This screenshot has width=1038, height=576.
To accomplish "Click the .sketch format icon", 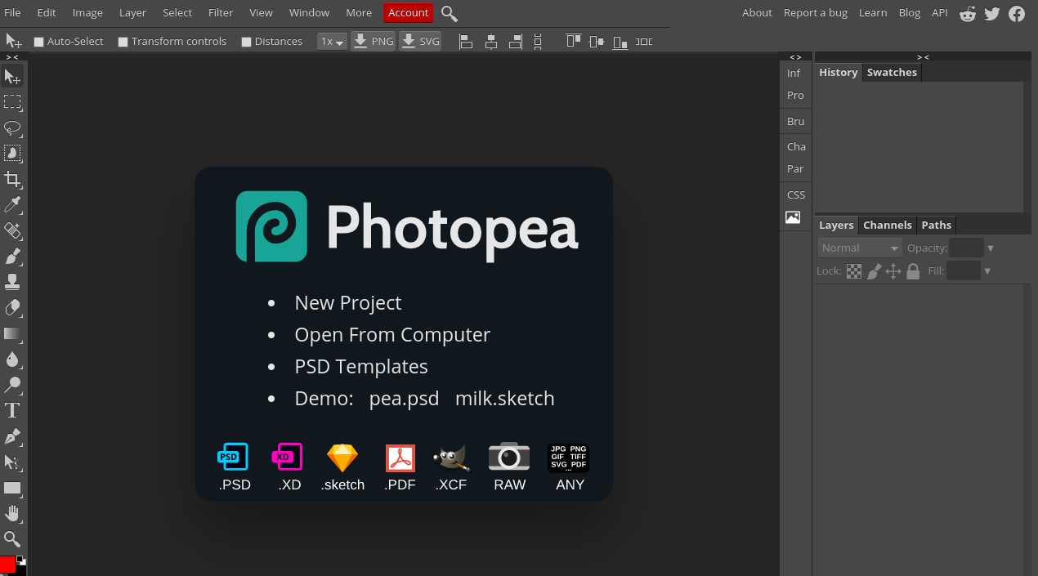I will click(342, 458).
